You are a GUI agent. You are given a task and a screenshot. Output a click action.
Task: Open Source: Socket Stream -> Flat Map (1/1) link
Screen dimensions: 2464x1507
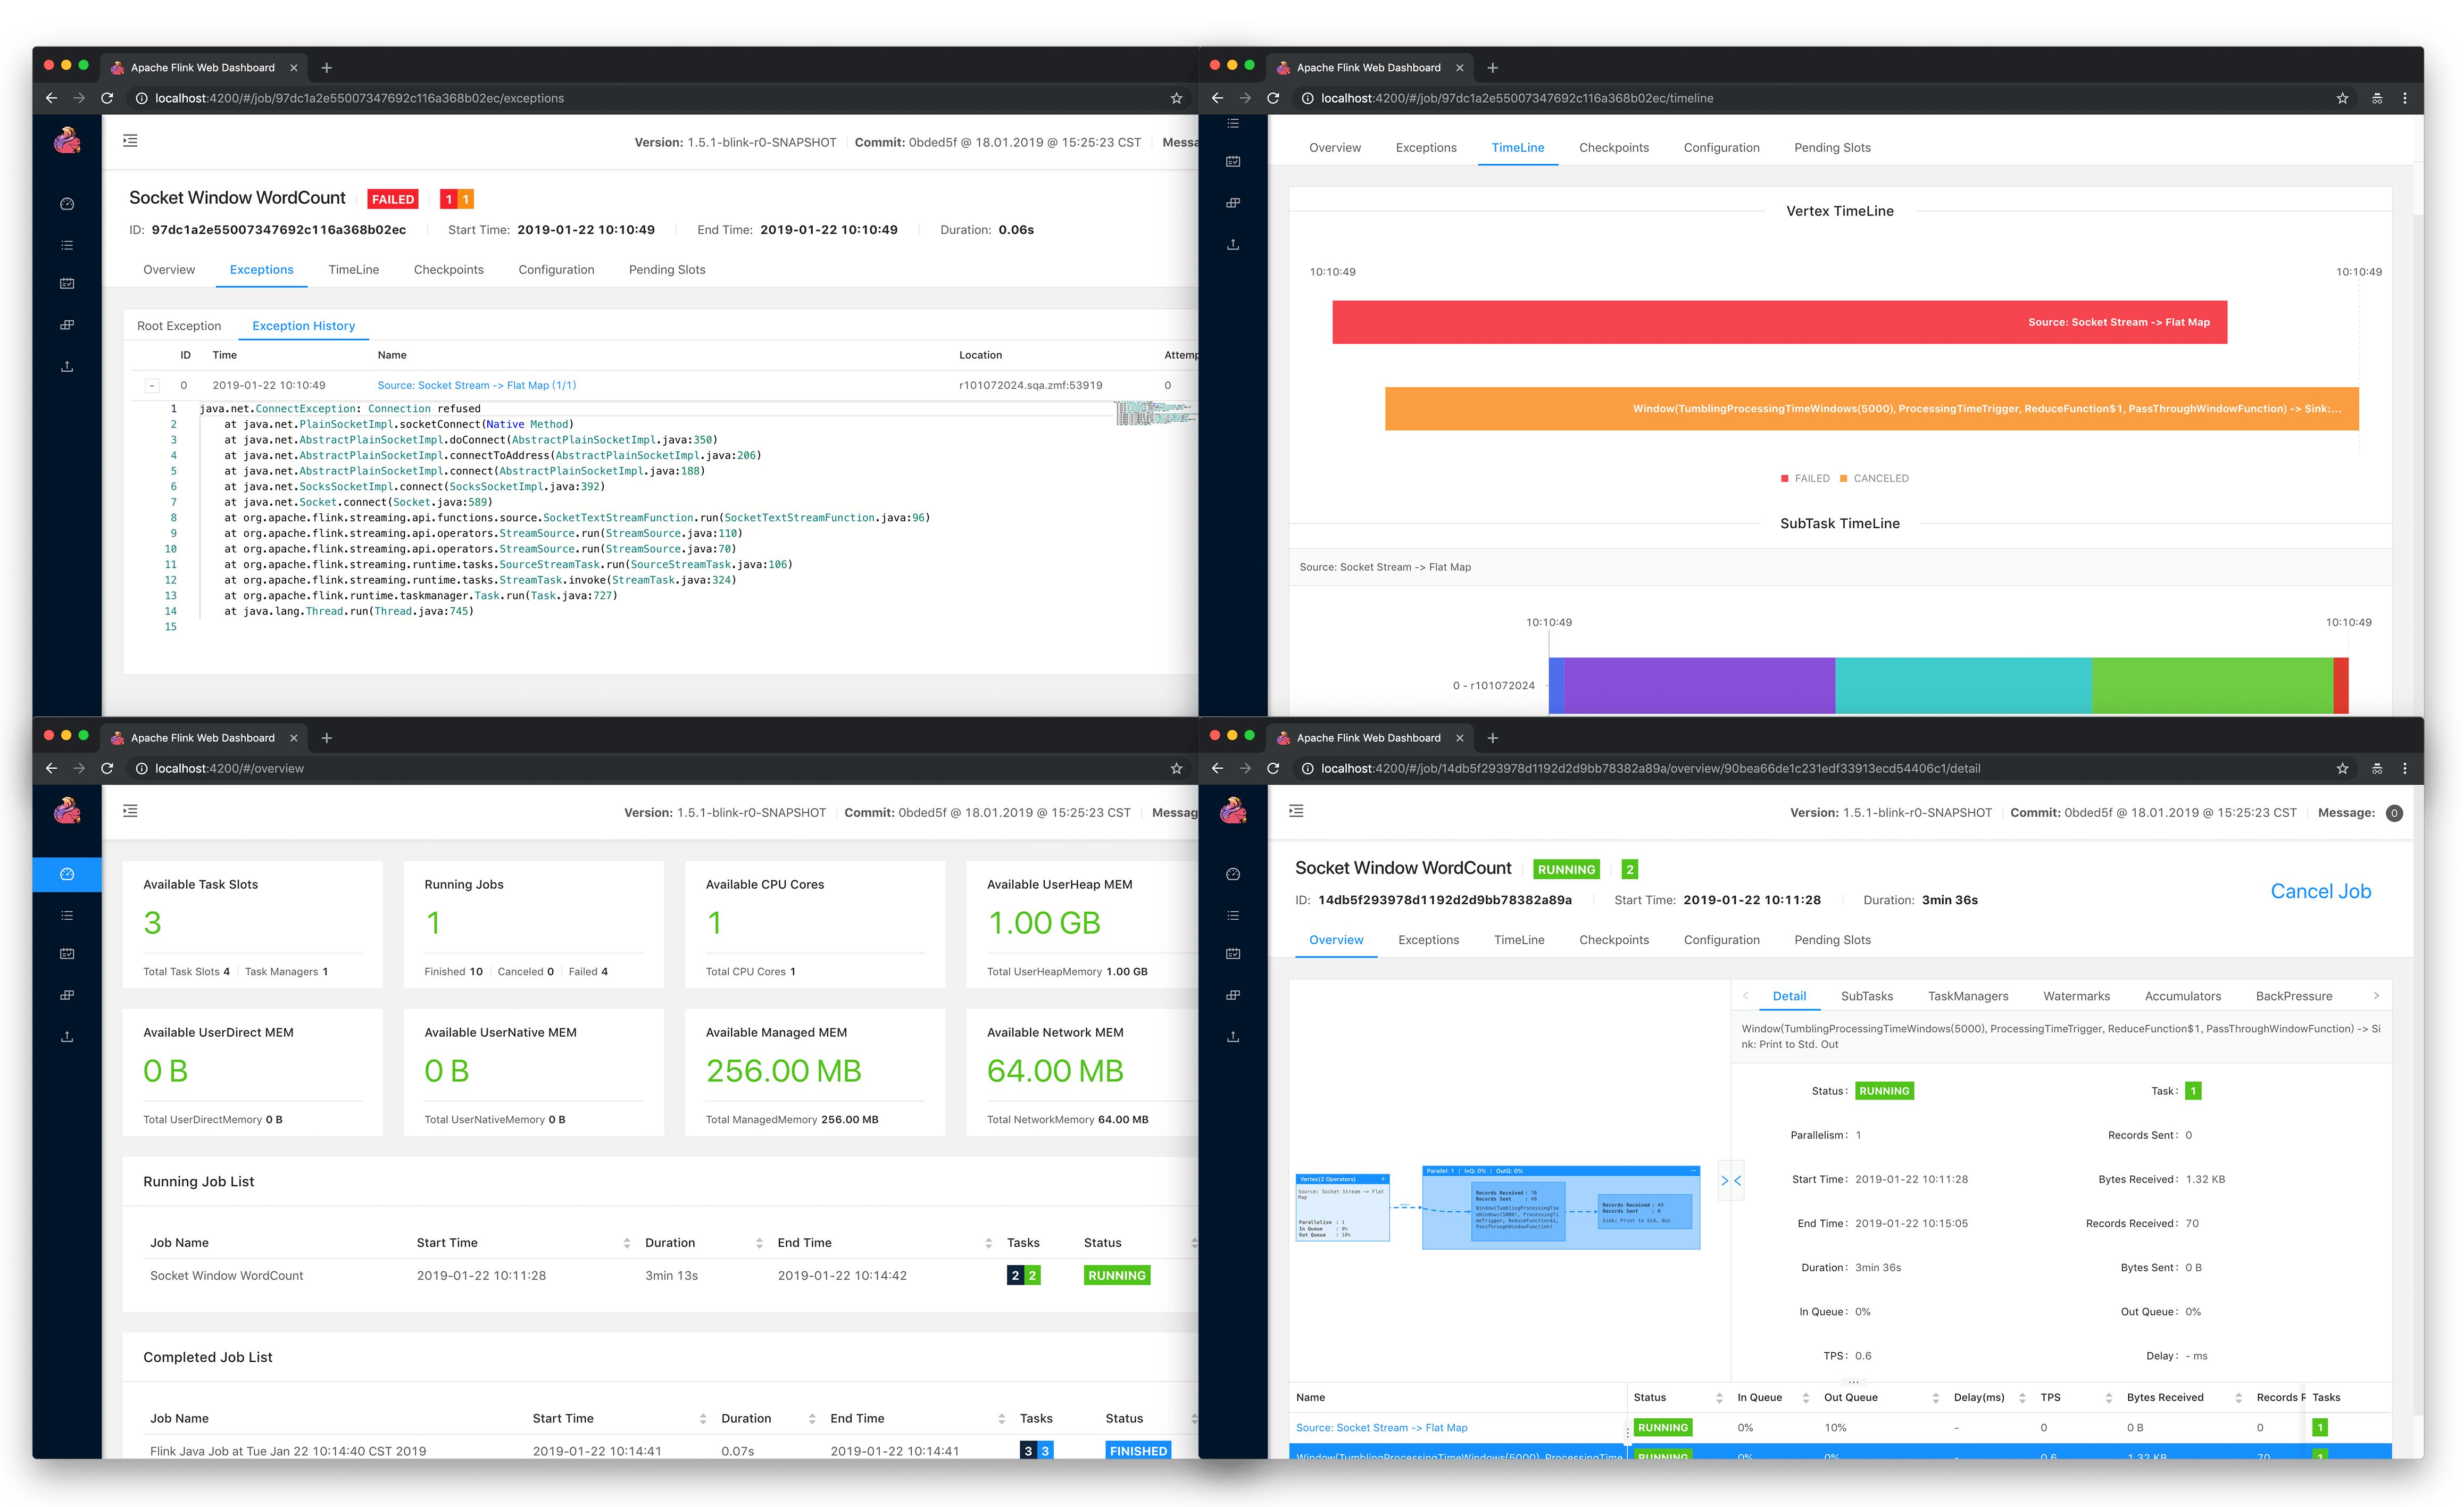point(476,385)
